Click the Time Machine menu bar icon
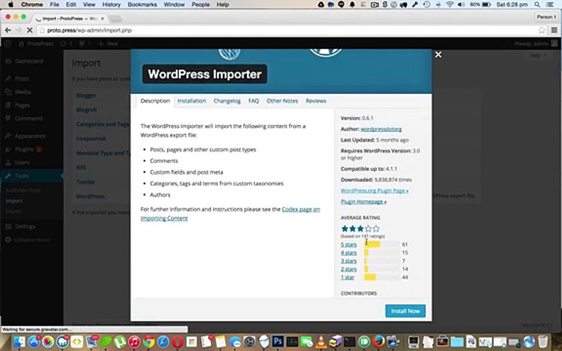Viewport: 562px width, 351px height. (x=426, y=5)
